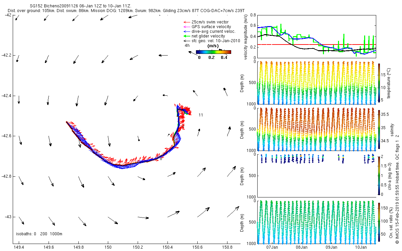Click the '(m/s)' label above the velocity colorbar
This screenshot has height=251, width=402.
[x=213, y=46]
